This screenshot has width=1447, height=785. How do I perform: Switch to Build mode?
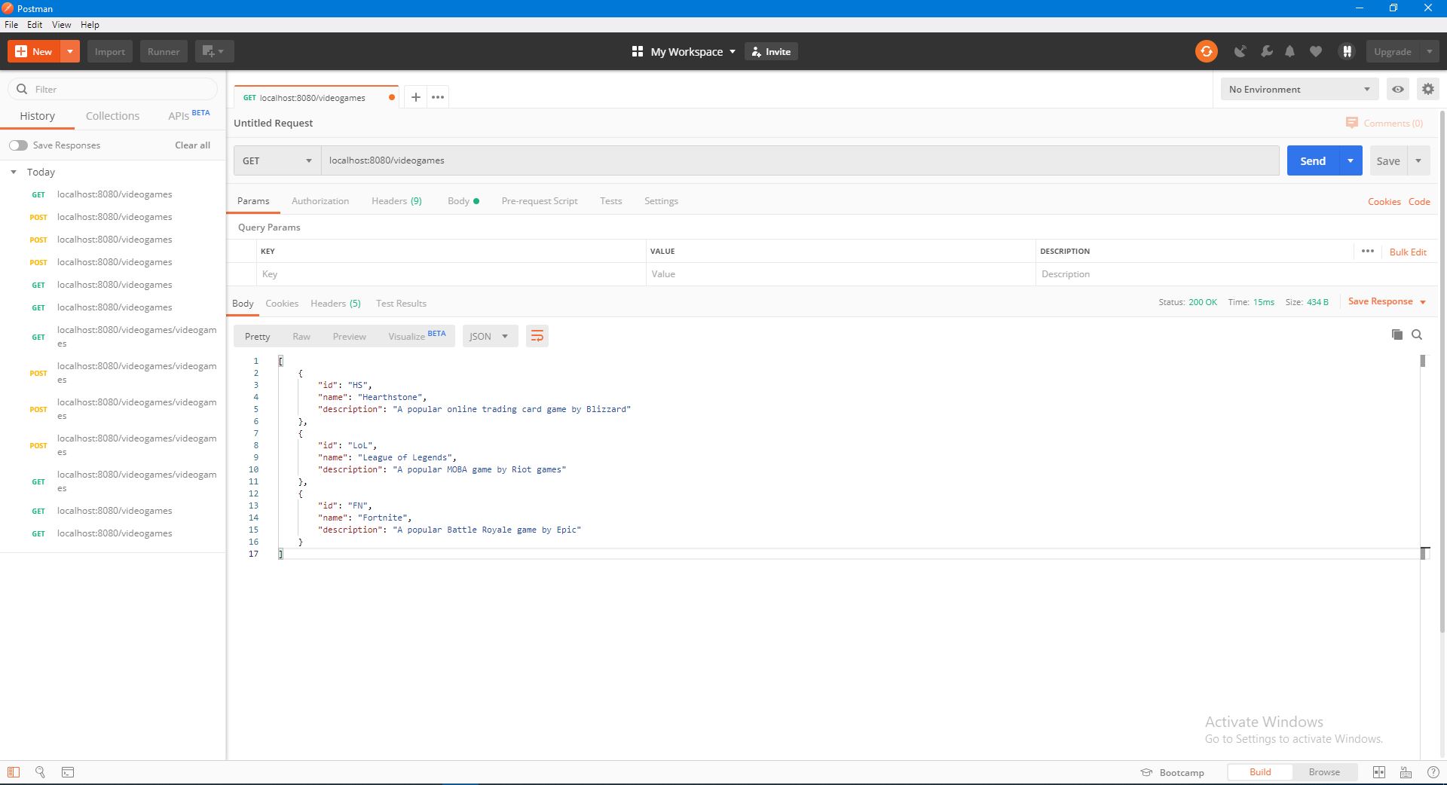tap(1259, 772)
